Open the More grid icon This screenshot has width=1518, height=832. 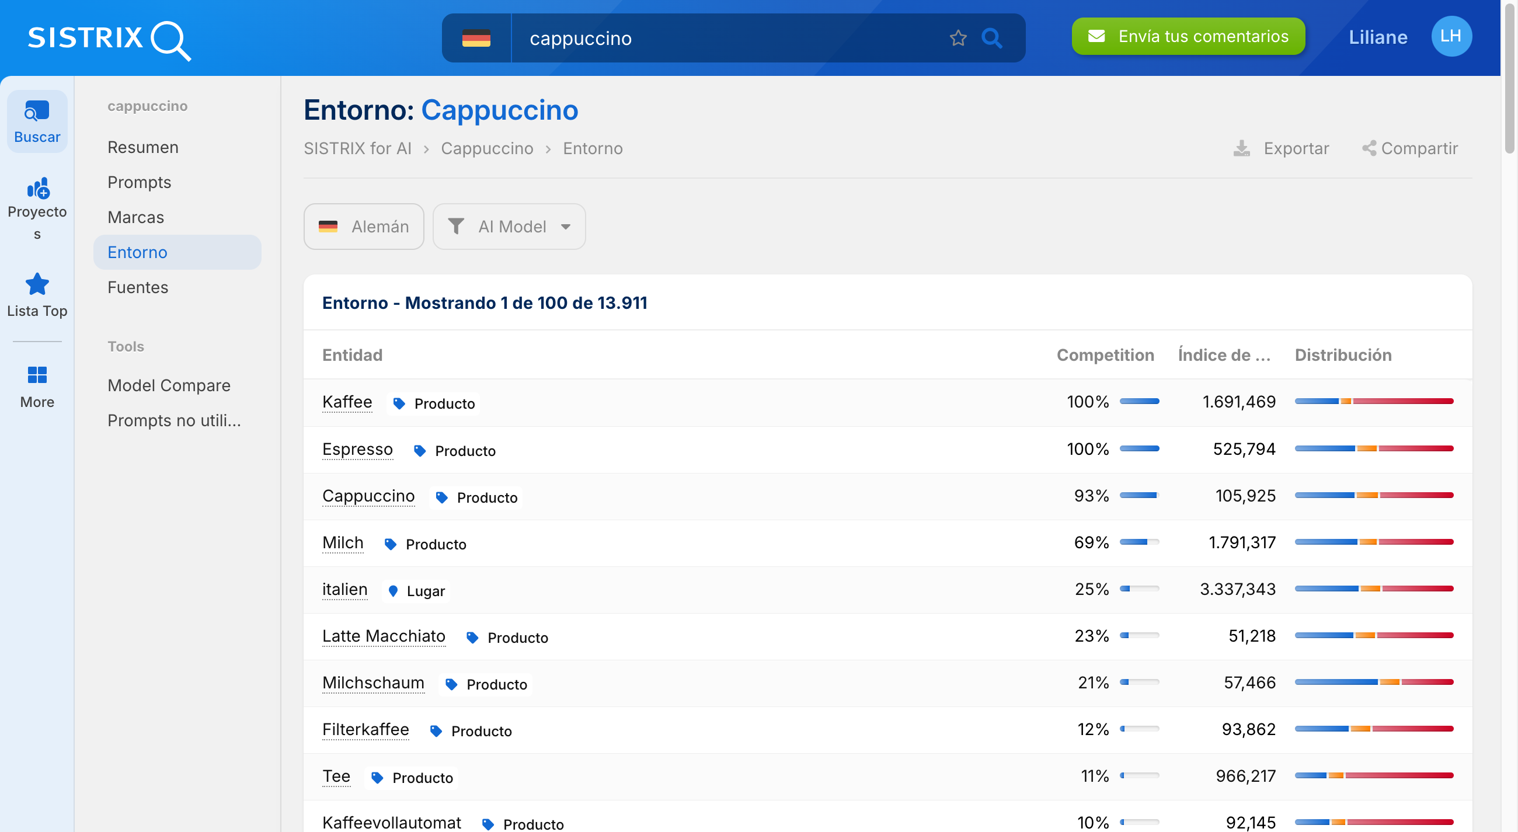pos(37,375)
